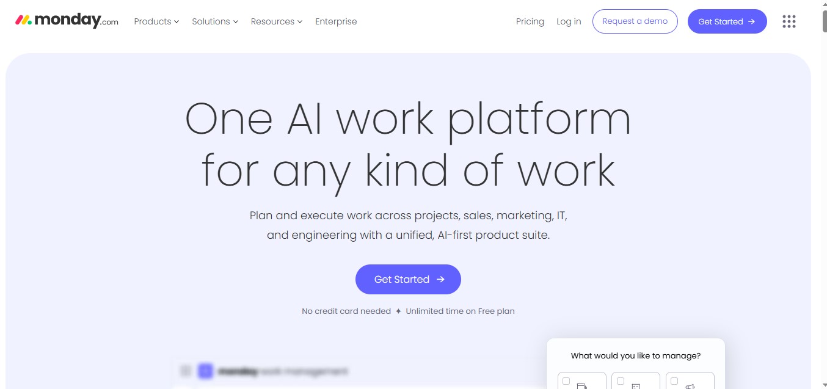The image size is (827, 389).
Task: Go to the Pricing page
Action: pos(530,21)
